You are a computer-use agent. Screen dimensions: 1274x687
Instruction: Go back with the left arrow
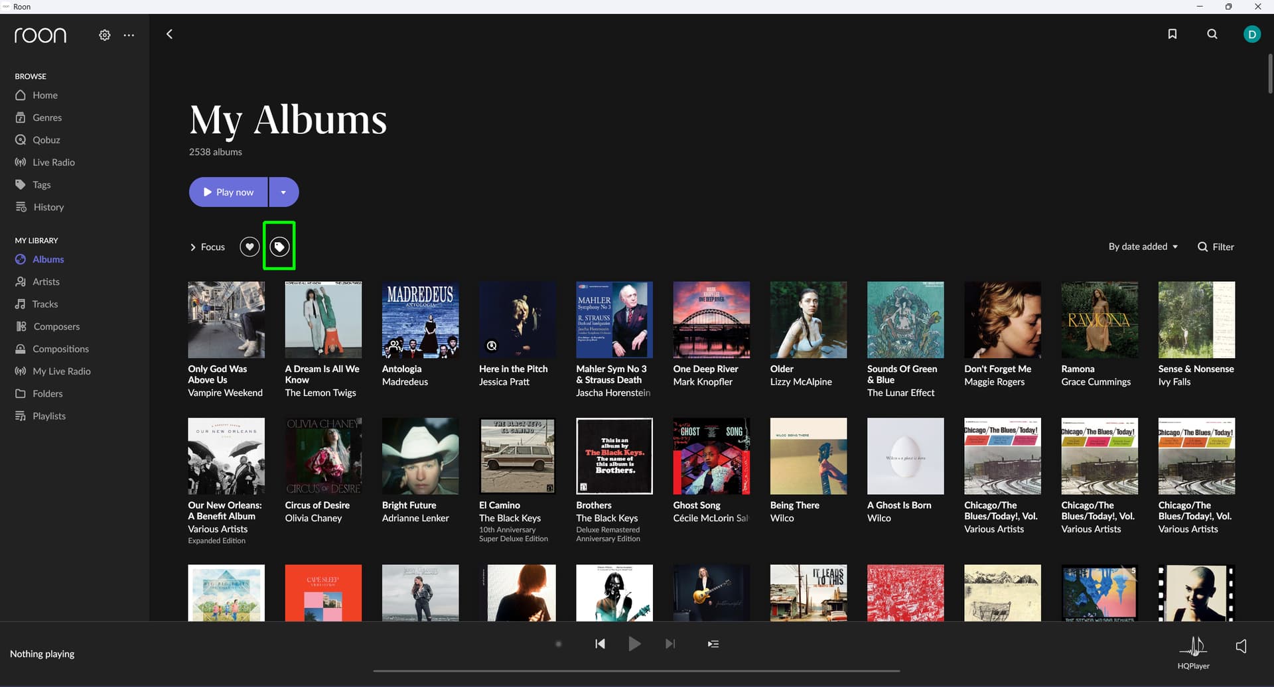pos(169,34)
